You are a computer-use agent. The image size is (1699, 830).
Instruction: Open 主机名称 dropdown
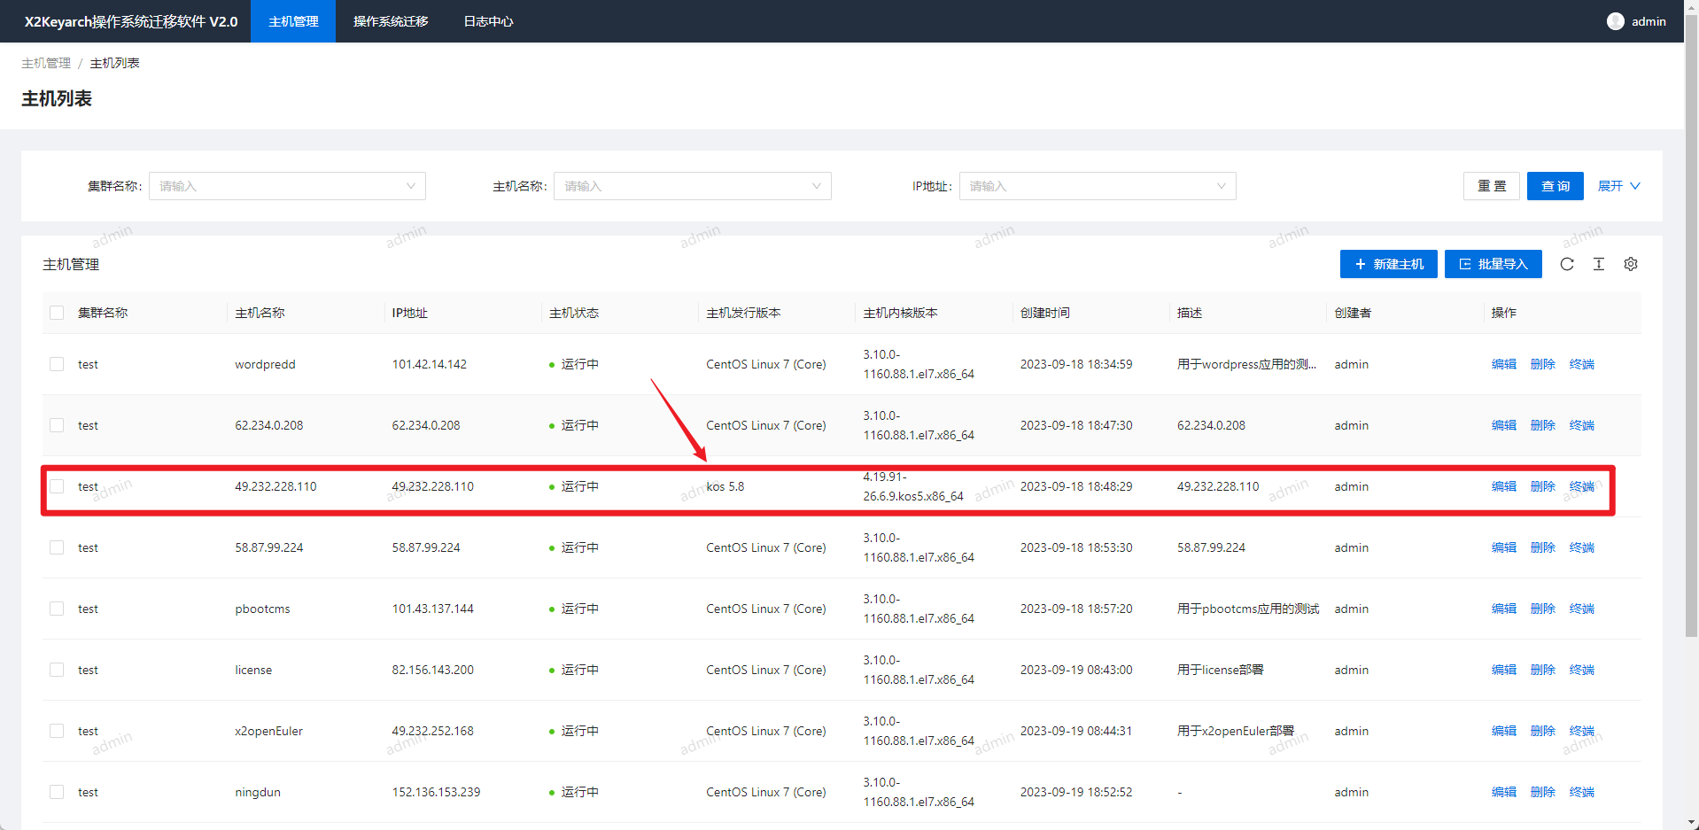[x=693, y=186]
